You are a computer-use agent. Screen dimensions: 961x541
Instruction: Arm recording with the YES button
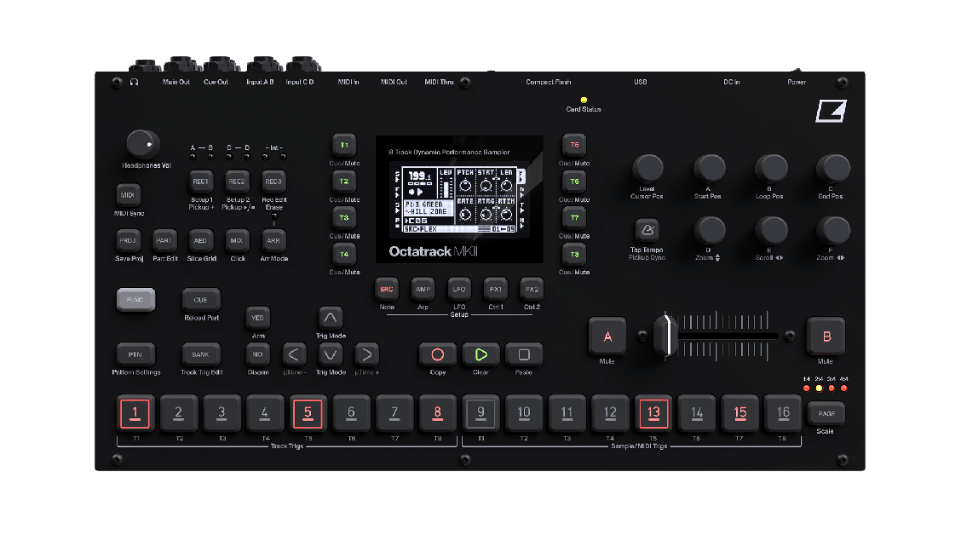(x=257, y=317)
